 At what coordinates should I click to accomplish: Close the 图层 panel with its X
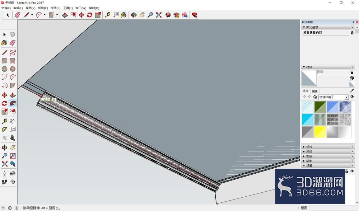pyautogui.click(x=353, y=156)
